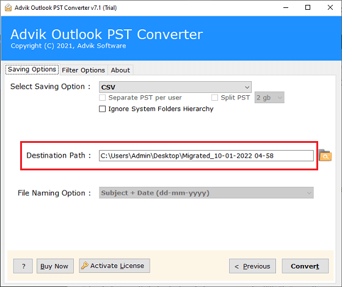The height and width of the screenshot is (287, 342).
Task: Switch to the Filter Options tab
Action: coord(83,70)
